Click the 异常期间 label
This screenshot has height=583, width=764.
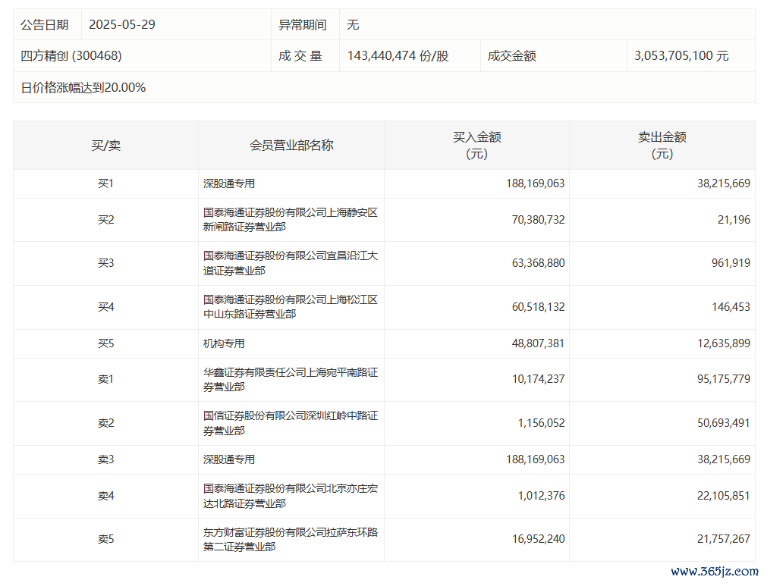point(303,25)
